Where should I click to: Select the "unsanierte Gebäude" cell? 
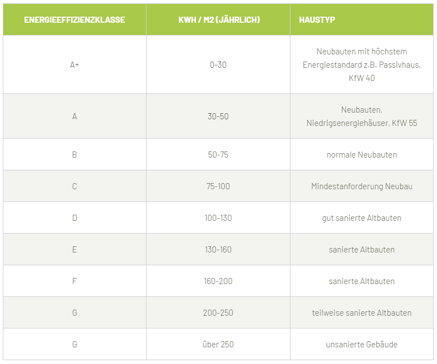point(361,345)
